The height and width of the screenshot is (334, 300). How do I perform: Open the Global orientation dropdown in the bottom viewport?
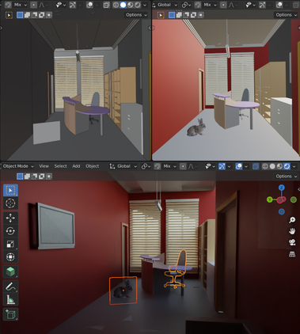point(123,166)
